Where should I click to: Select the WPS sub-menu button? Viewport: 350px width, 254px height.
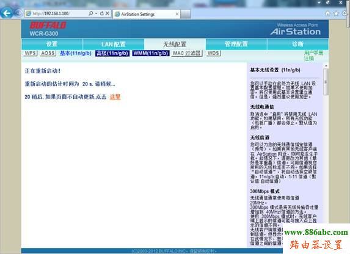click(31, 53)
